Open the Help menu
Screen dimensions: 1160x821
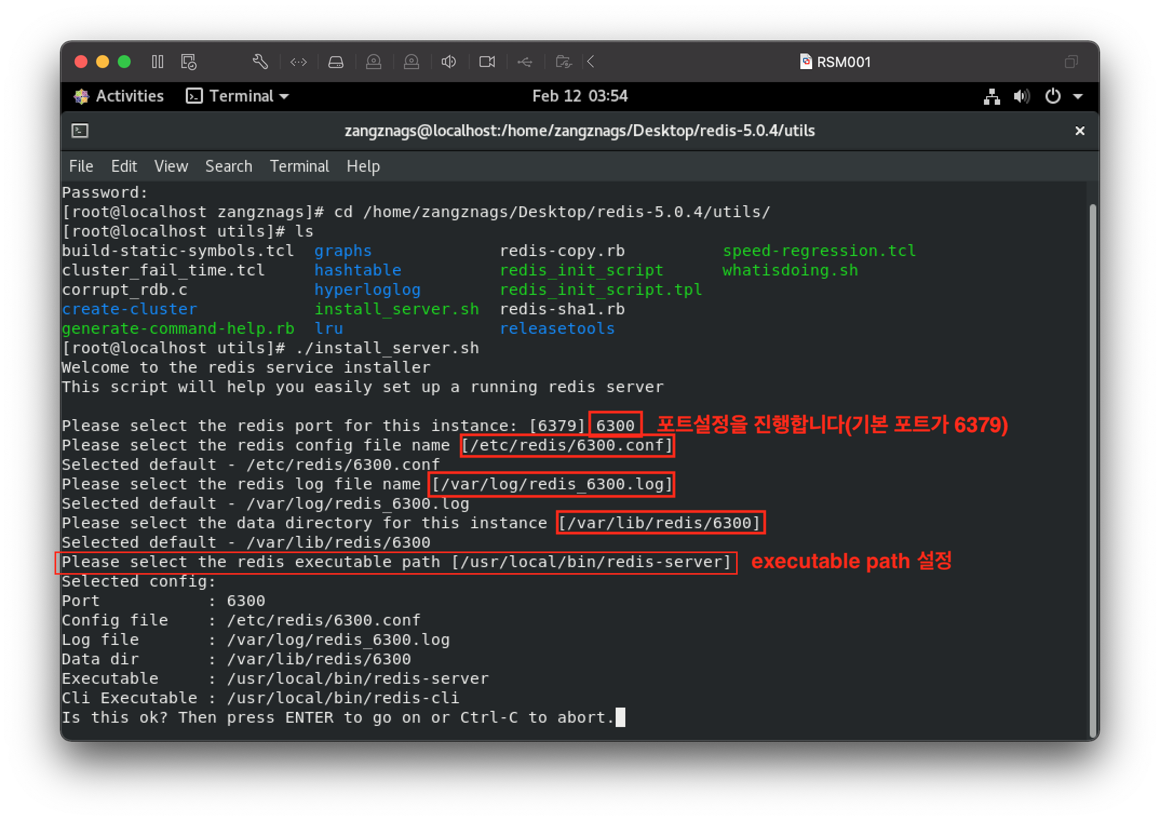[x=363, y=166]
